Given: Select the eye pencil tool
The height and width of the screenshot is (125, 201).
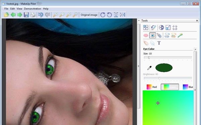Looking at the screenshot, I should 159,36.
